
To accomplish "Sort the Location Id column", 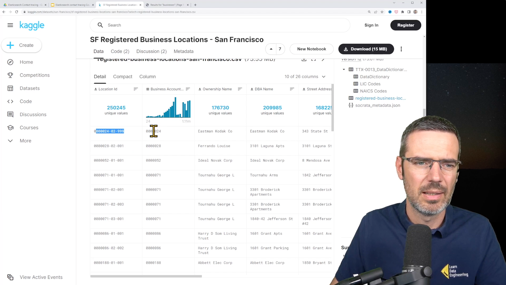I will coord(136,89).
